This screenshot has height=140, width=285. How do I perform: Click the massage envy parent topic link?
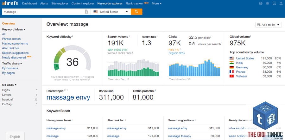point(68,98)
